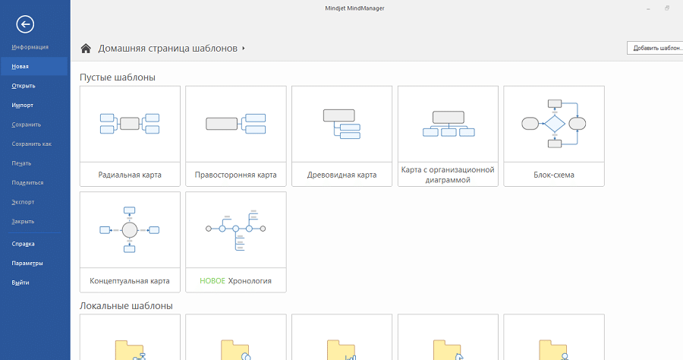Open fifth local templates folder
683x360 pixels.
coord(554,350)
